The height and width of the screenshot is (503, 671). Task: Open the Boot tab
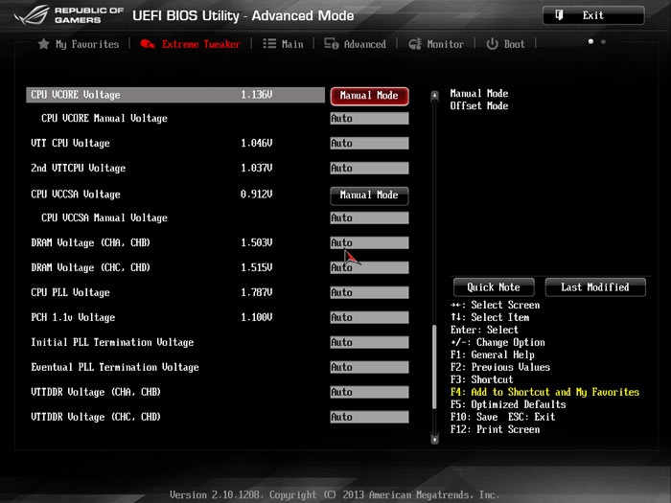click(x=515, y=44)
